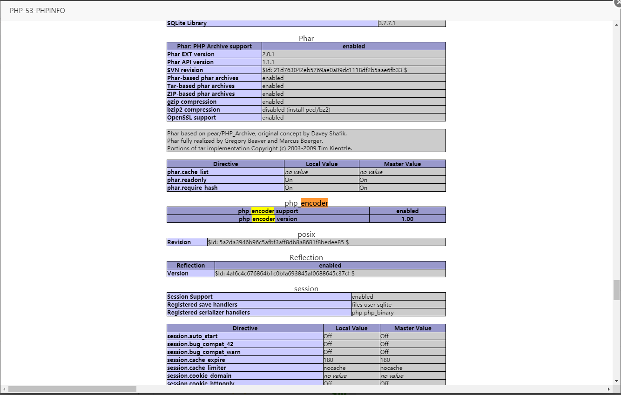621x395 pixels.
Task: Click the session.cache_expire directive
Action: point(196,360)
